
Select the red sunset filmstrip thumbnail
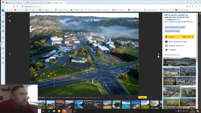[60, 105]
